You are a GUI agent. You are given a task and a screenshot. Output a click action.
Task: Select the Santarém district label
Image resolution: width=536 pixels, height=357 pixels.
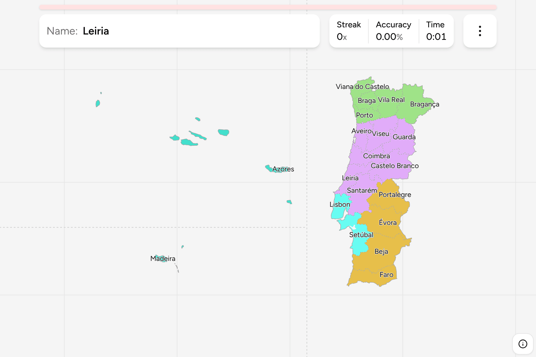362,190
